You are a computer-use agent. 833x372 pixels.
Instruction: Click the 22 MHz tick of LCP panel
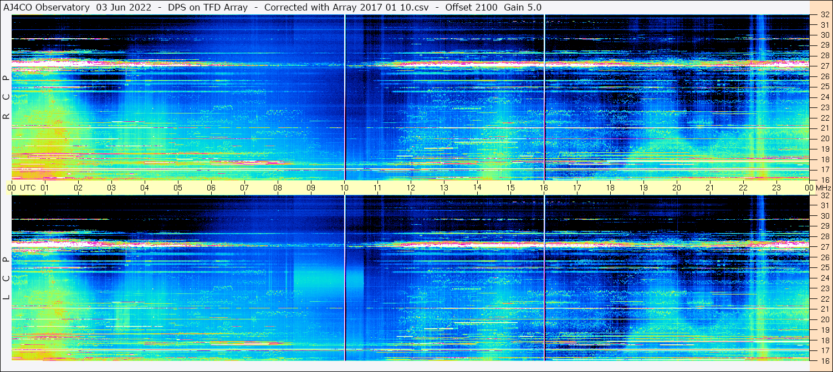click(x=824, y=299)
